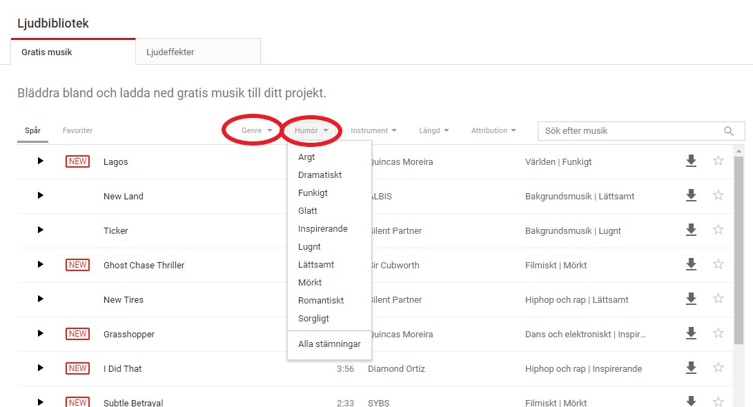Mark New Tires as favorite
Screen dimensions: 753x407
tap(718, 299)
